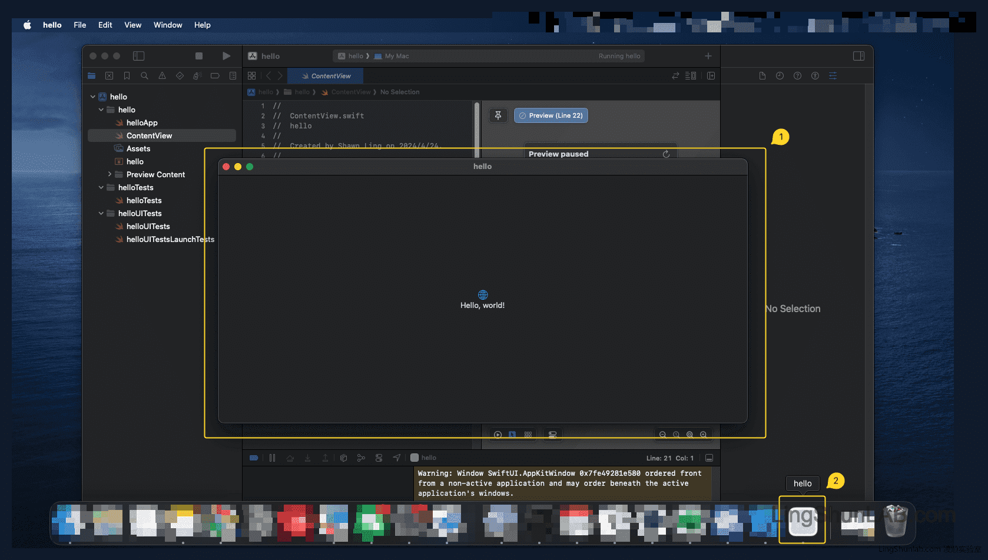
Task: Click the hello app in Dock
Action: (x=802, y=521)
